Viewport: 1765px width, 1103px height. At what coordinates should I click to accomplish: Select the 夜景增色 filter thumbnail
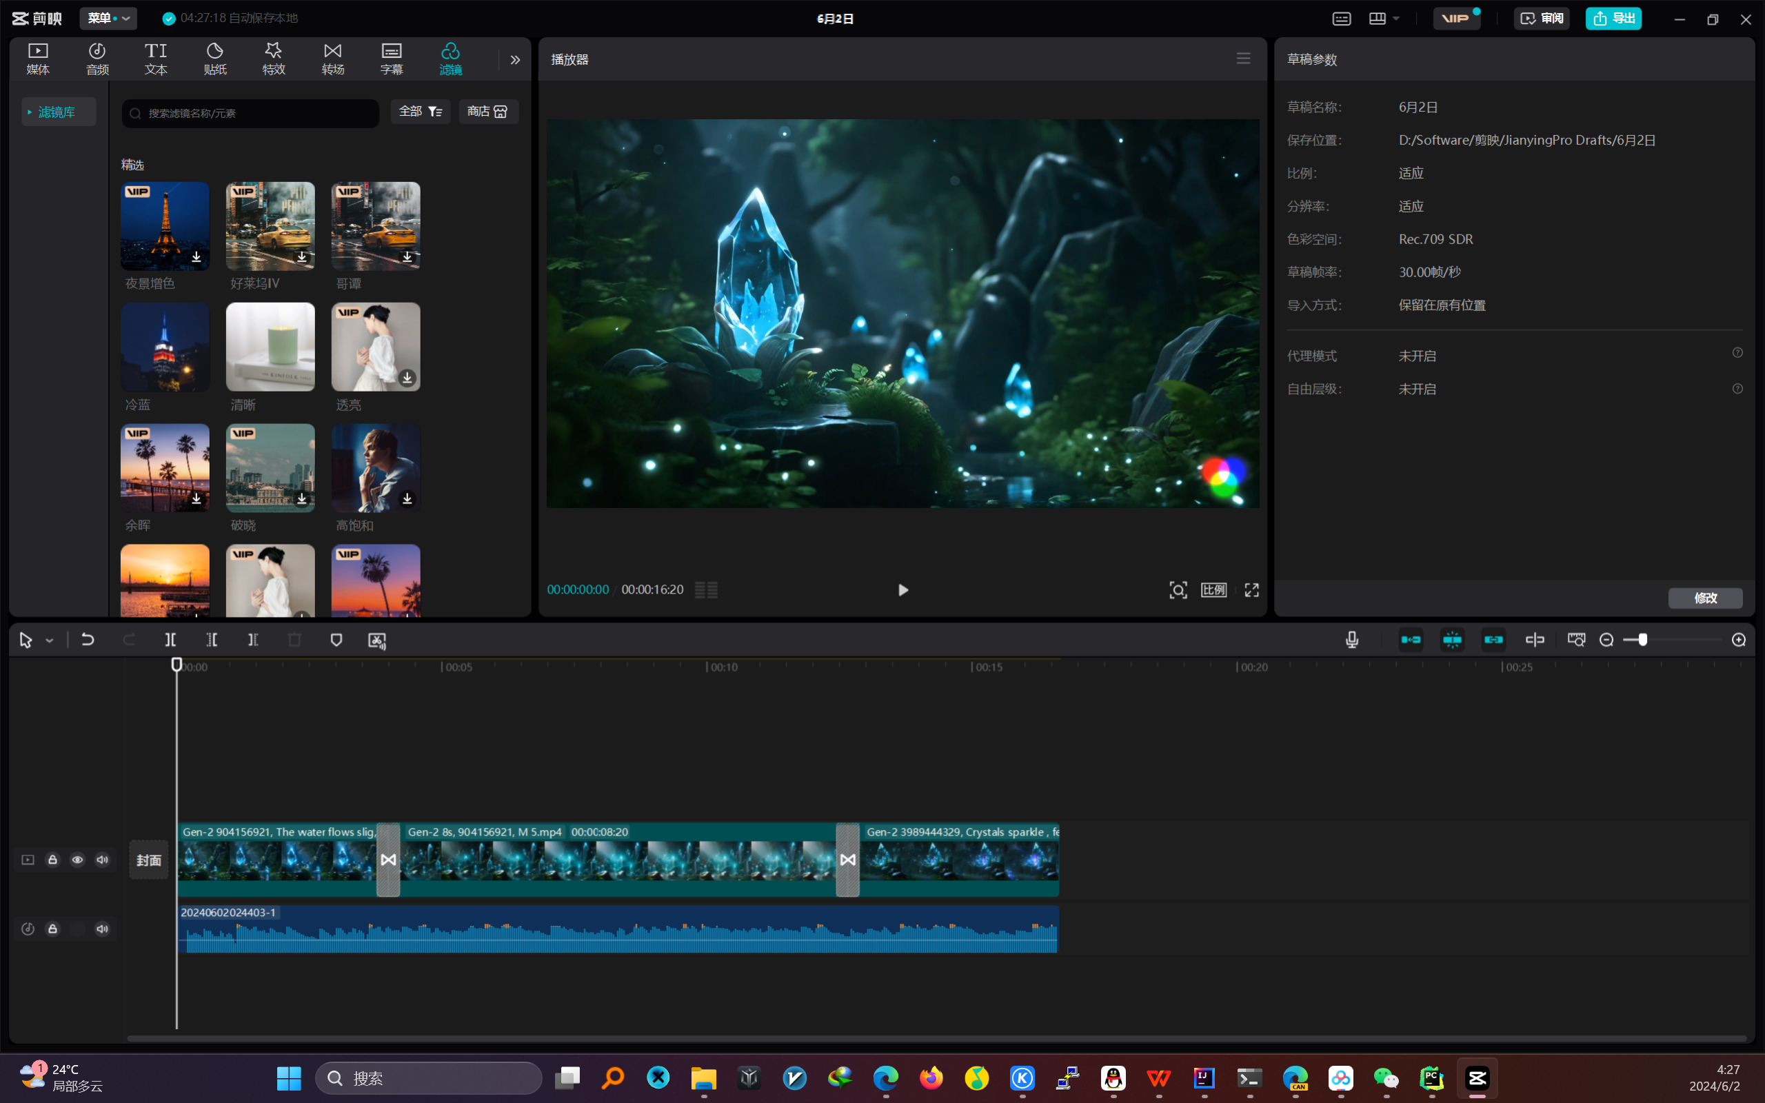(x=165, y=226)
